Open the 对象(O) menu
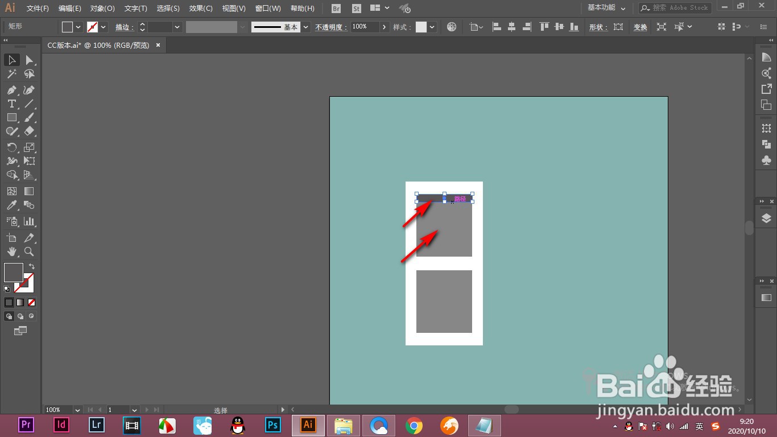This screenshot has width=777, height=437. tap(102, 9)
